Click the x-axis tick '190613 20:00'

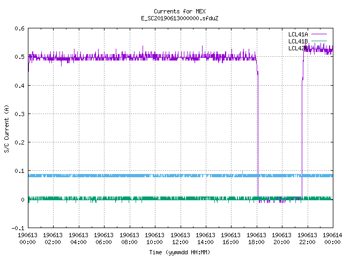click(282, 239)
